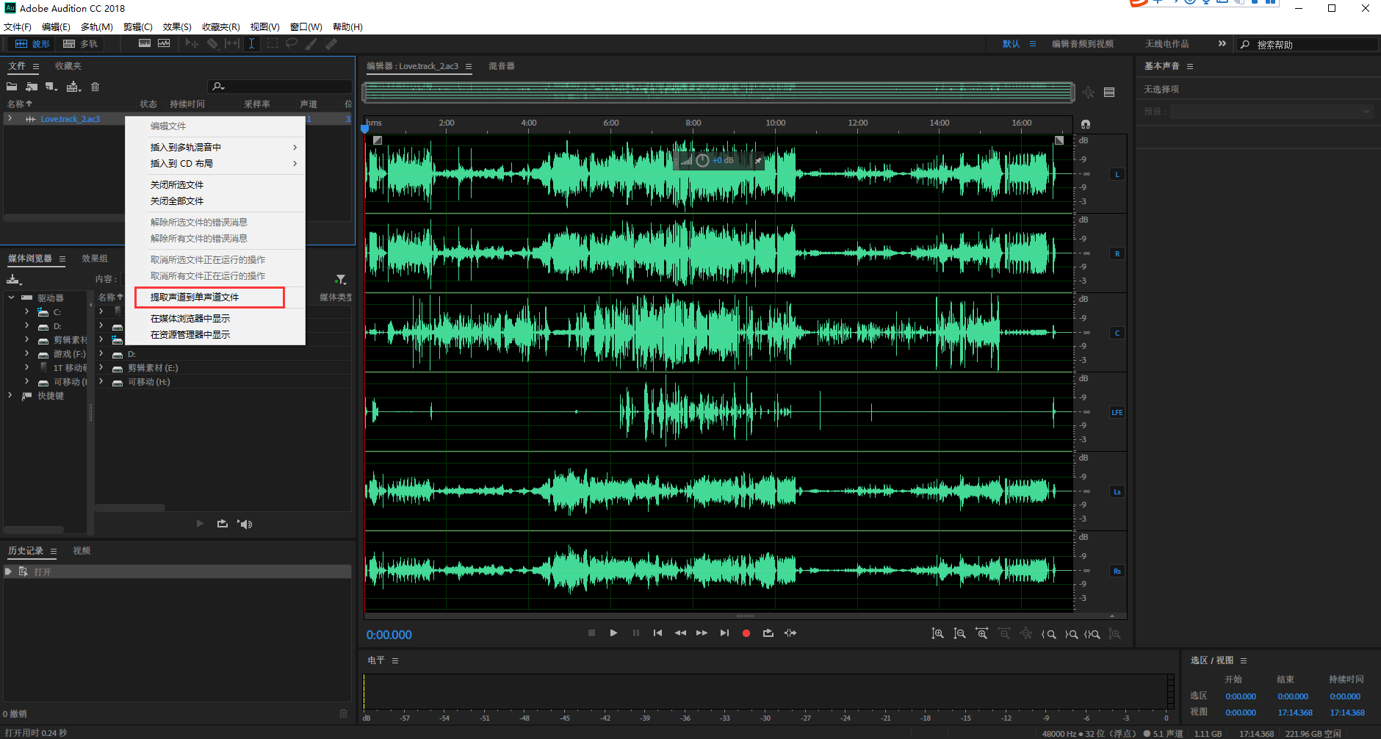
Task: Click the red Record button
Action: [746, 633]
